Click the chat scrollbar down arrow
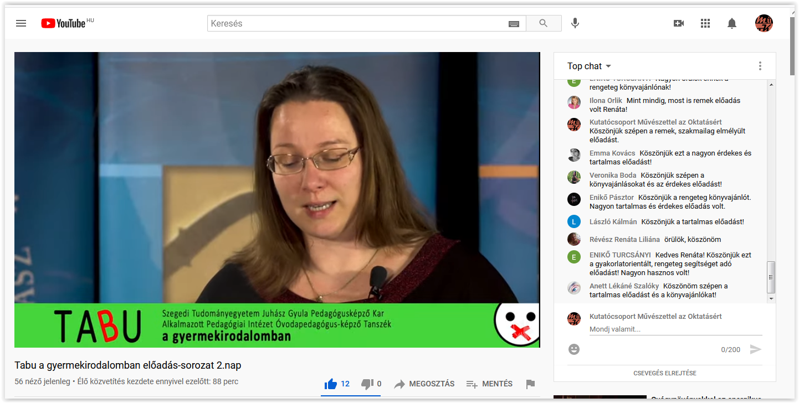This screenshot has height=403, width=799. (771, 298)
